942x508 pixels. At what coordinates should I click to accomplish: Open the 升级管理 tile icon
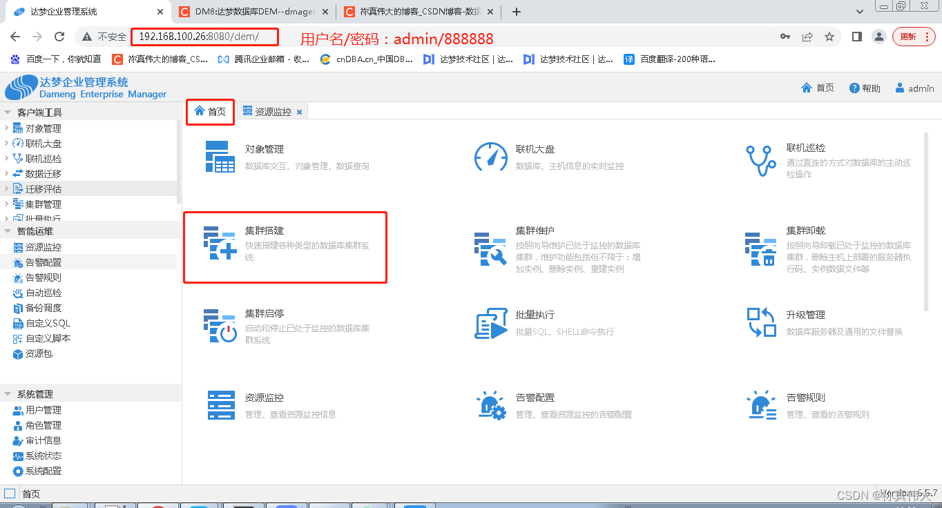point(761,322)
